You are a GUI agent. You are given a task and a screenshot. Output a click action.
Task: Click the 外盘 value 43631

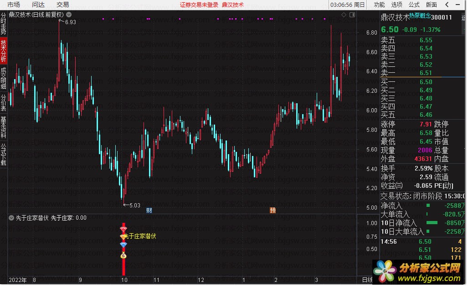pyautogui.click(x=423, y=159)
